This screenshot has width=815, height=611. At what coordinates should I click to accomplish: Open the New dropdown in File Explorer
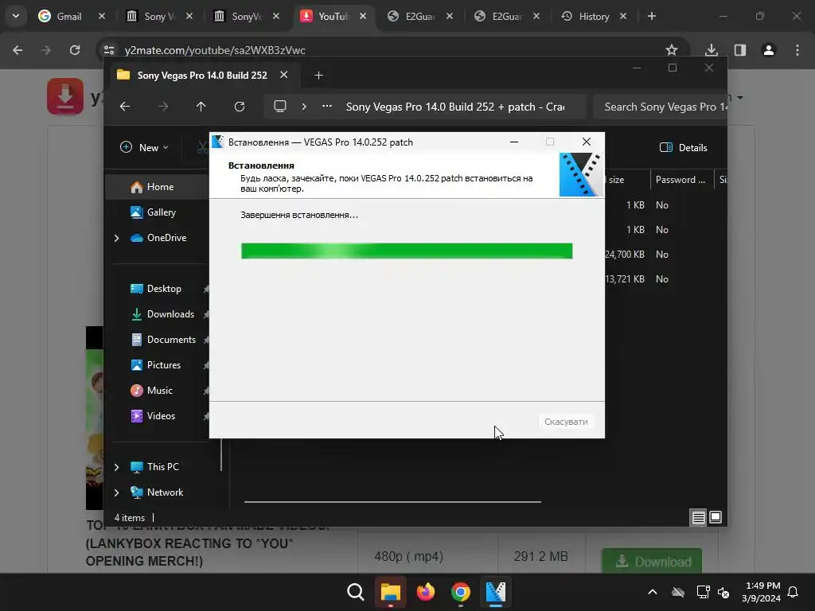coord(144,147)
